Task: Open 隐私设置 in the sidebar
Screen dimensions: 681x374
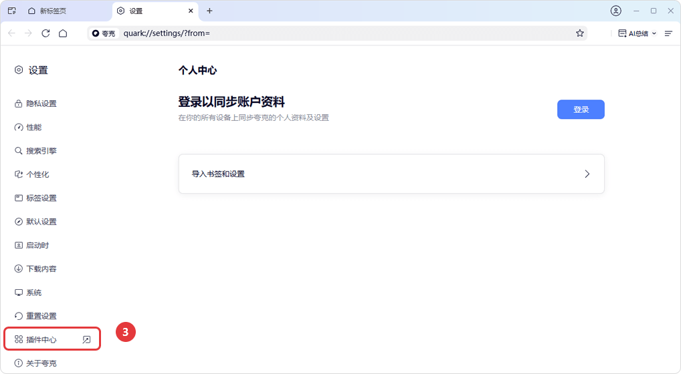Action: [x=41, y=104]
